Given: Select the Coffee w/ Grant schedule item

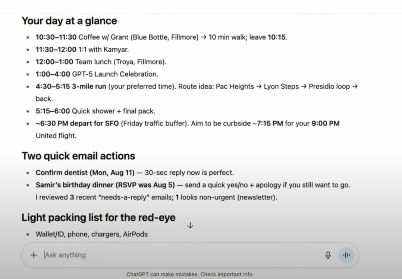Looking at the screenshot, I should pos(161,37).
